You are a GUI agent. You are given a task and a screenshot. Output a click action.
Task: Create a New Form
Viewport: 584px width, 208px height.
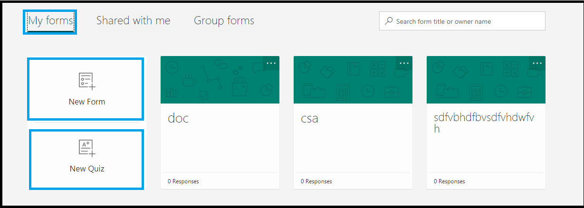pyautogui.click(x=86, y=89)
